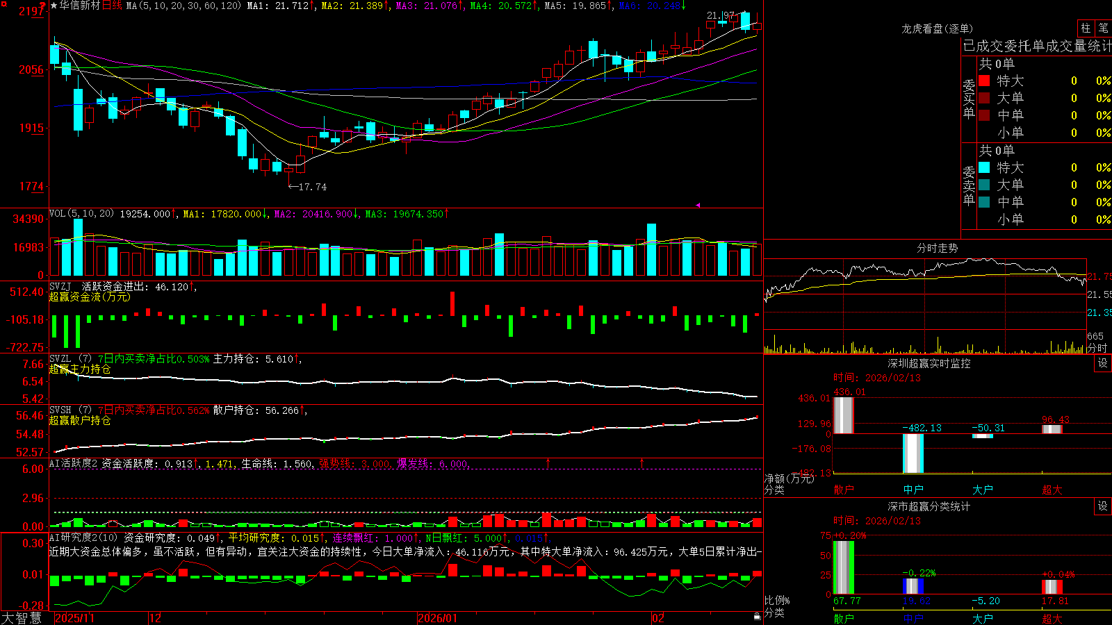
Task: Switch 龙虎看盘 to 柱 bar view
Action: [1086, 28]
